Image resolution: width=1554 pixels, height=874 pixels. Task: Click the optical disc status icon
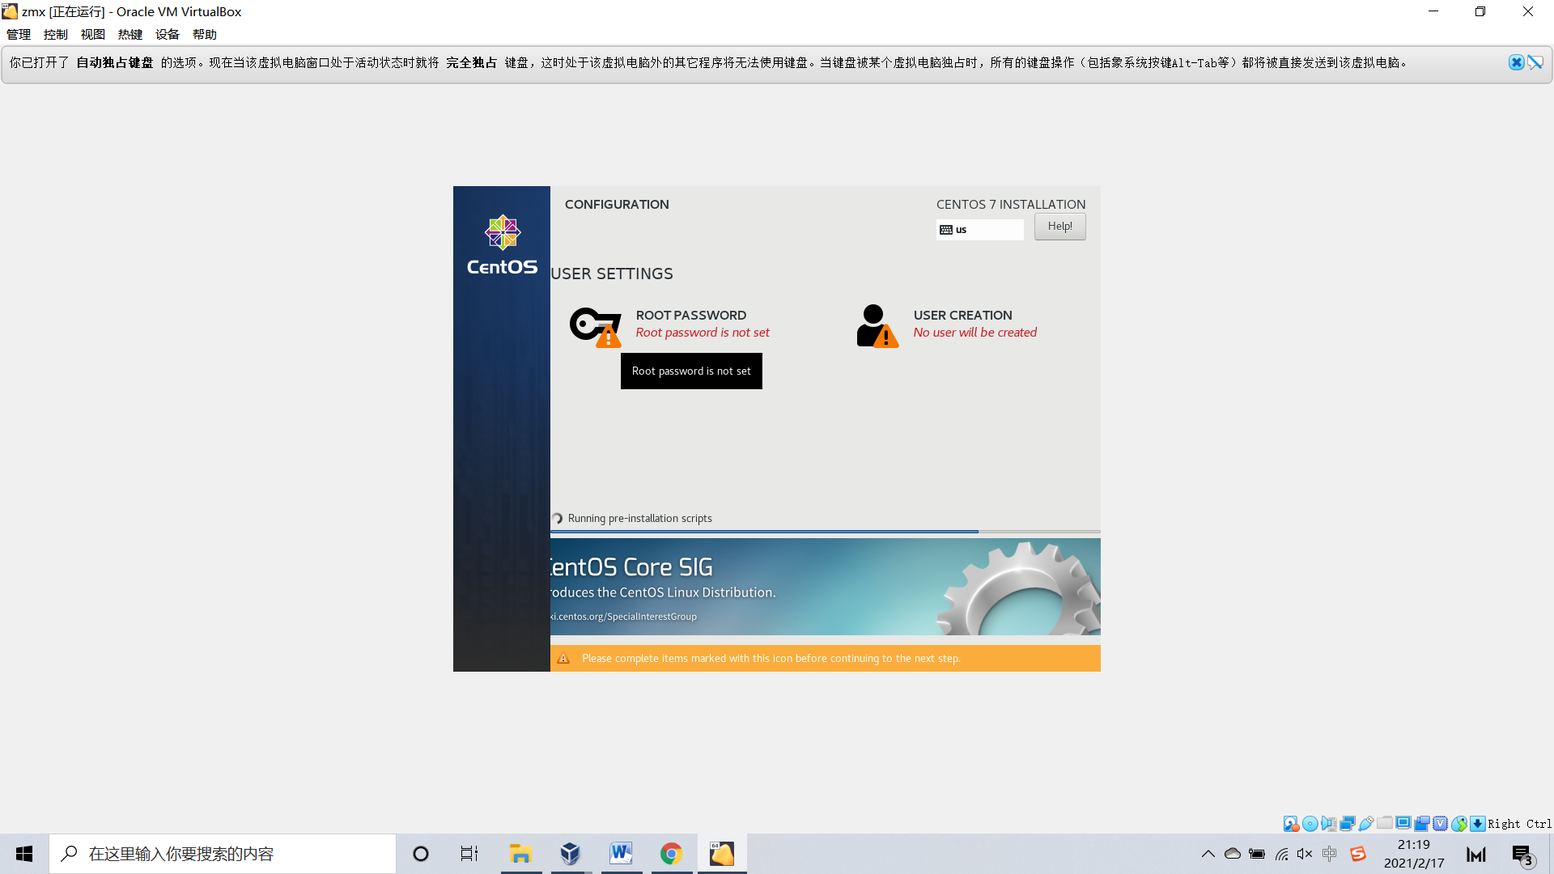point(1310,824)
